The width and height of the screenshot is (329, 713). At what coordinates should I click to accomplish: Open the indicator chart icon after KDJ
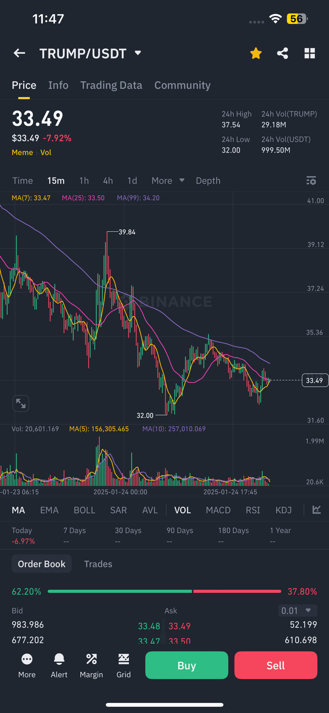tap(317, 510)
